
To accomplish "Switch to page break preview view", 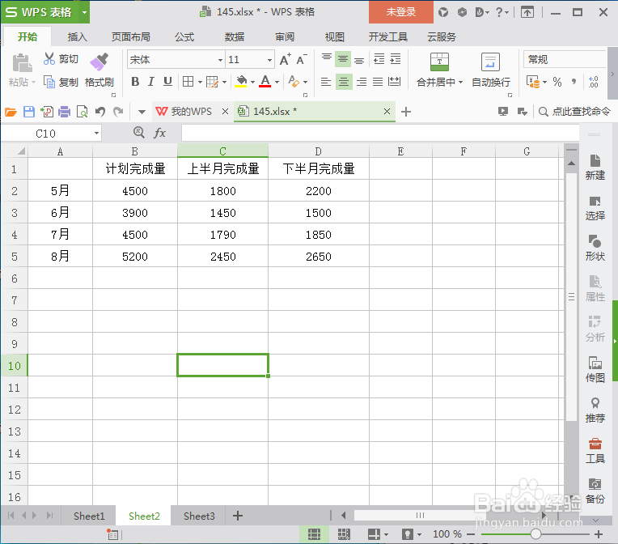I will 344,534.
